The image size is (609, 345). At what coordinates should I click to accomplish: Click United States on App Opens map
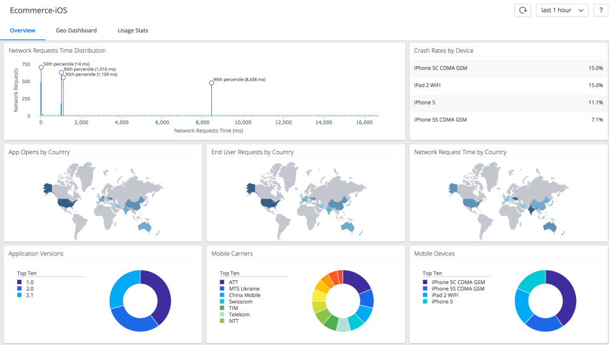click(x=66, y=202)
